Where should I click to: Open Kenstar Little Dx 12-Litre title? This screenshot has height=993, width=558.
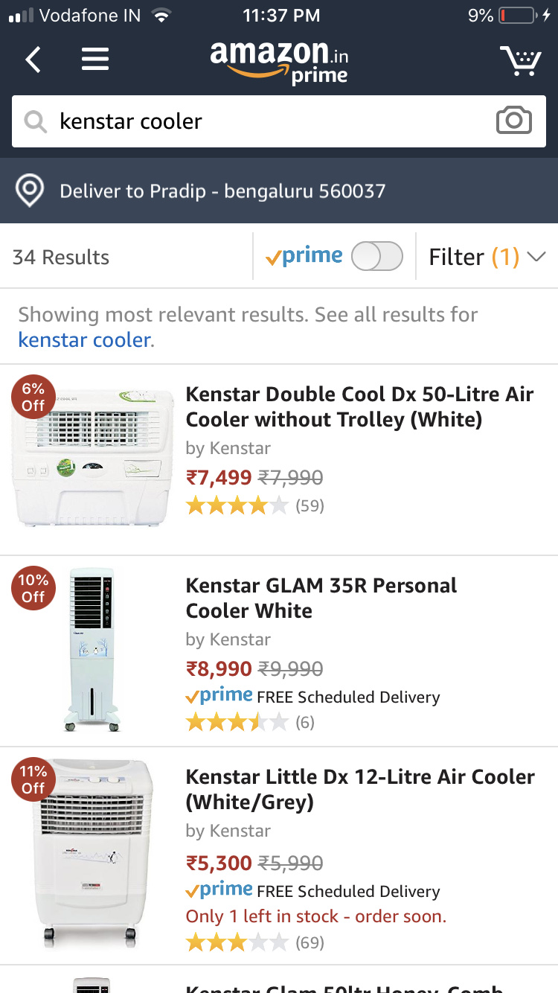360,789
